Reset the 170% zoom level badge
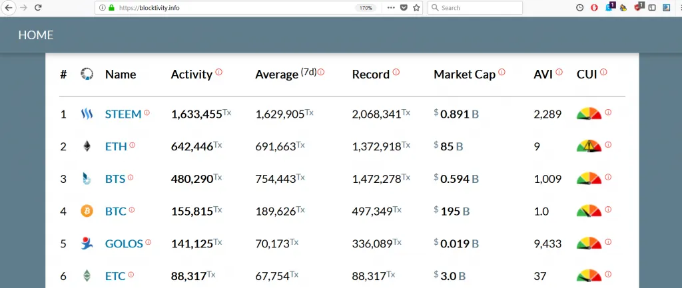682x288 pixels. coord(366,8)
